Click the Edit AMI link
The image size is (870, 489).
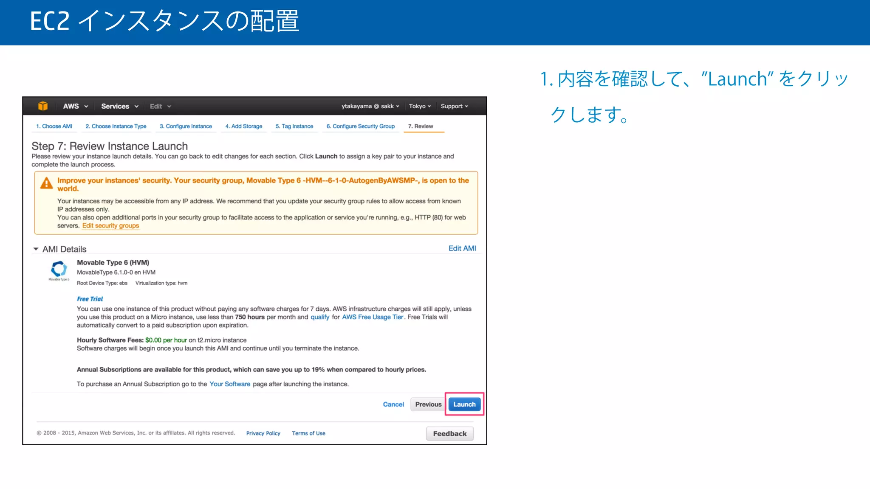click(462, 248)
